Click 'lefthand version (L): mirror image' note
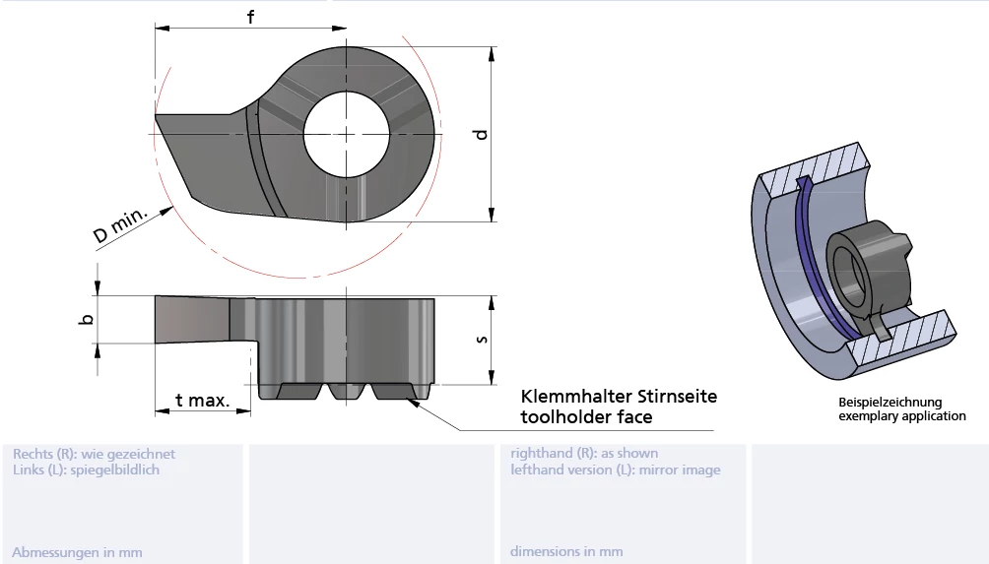Image resolution: width=989 pixels, height=564 pixels. pos(615,470)
